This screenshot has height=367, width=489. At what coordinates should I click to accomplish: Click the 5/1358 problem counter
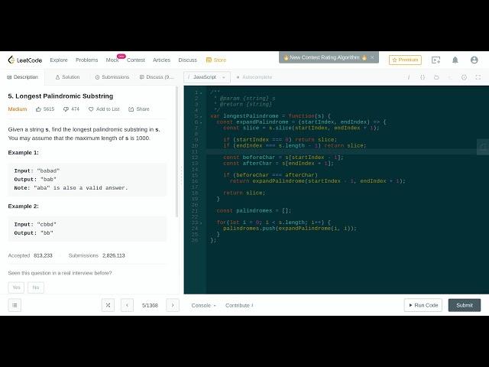150,305
